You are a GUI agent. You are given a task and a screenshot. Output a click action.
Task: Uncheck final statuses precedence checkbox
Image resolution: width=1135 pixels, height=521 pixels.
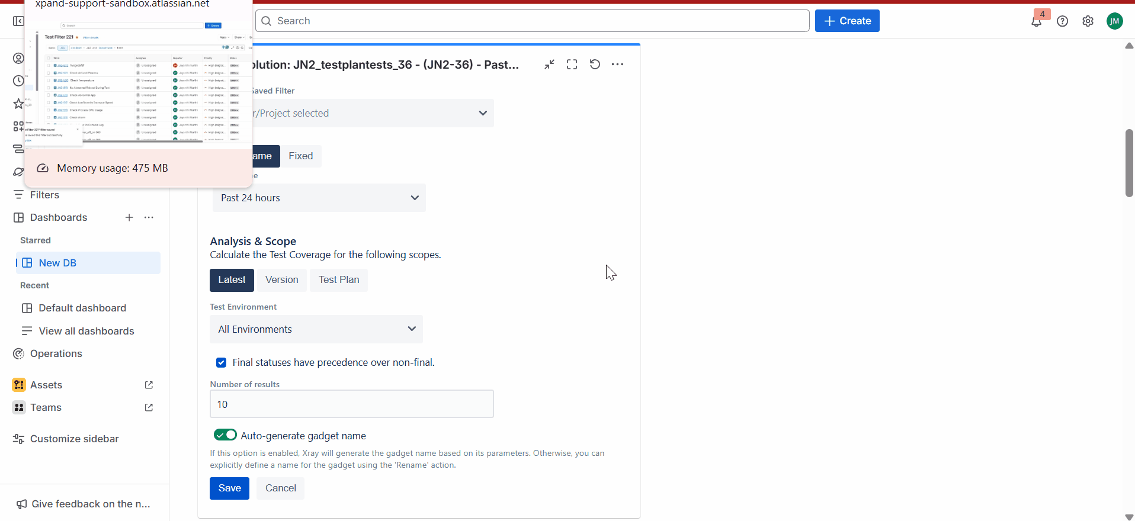click(221, 362)
